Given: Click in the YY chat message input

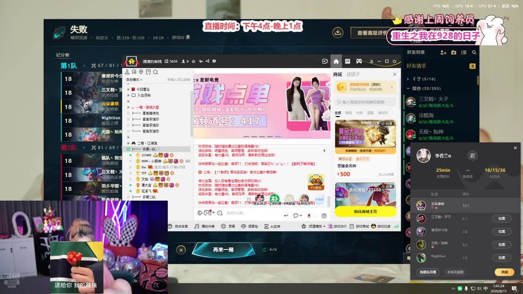Looking at the screenshot, I should 253,213.
